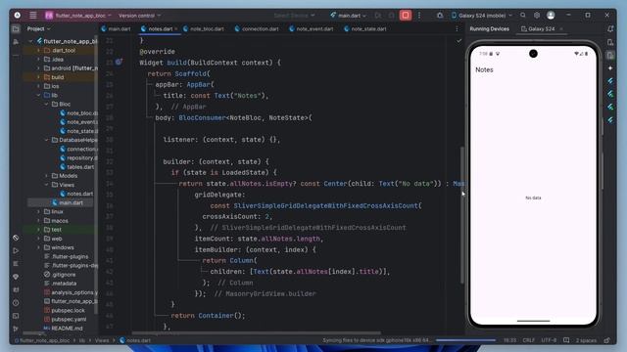
Task: Open IDE settings gear icon
Action: (537, 16)
